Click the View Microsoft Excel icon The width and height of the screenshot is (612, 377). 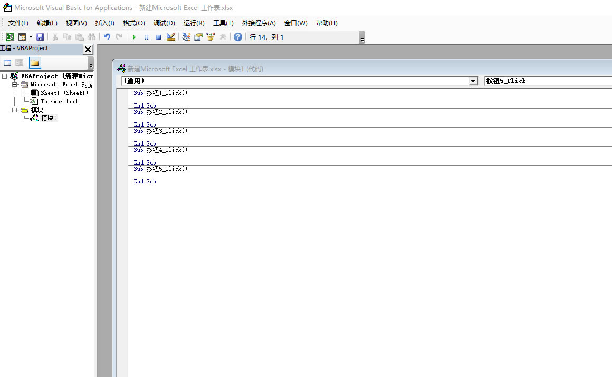point(10,37)
